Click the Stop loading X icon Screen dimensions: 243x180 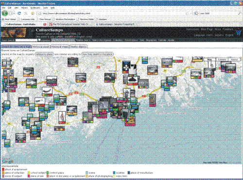click(26, 14)
